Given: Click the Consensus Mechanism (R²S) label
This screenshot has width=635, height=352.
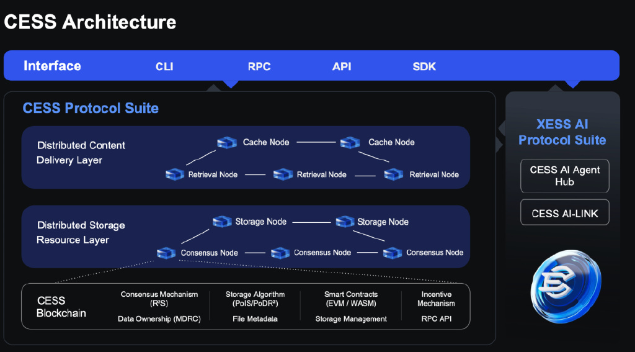Looking at the screenshot, I should click(159, 299).
